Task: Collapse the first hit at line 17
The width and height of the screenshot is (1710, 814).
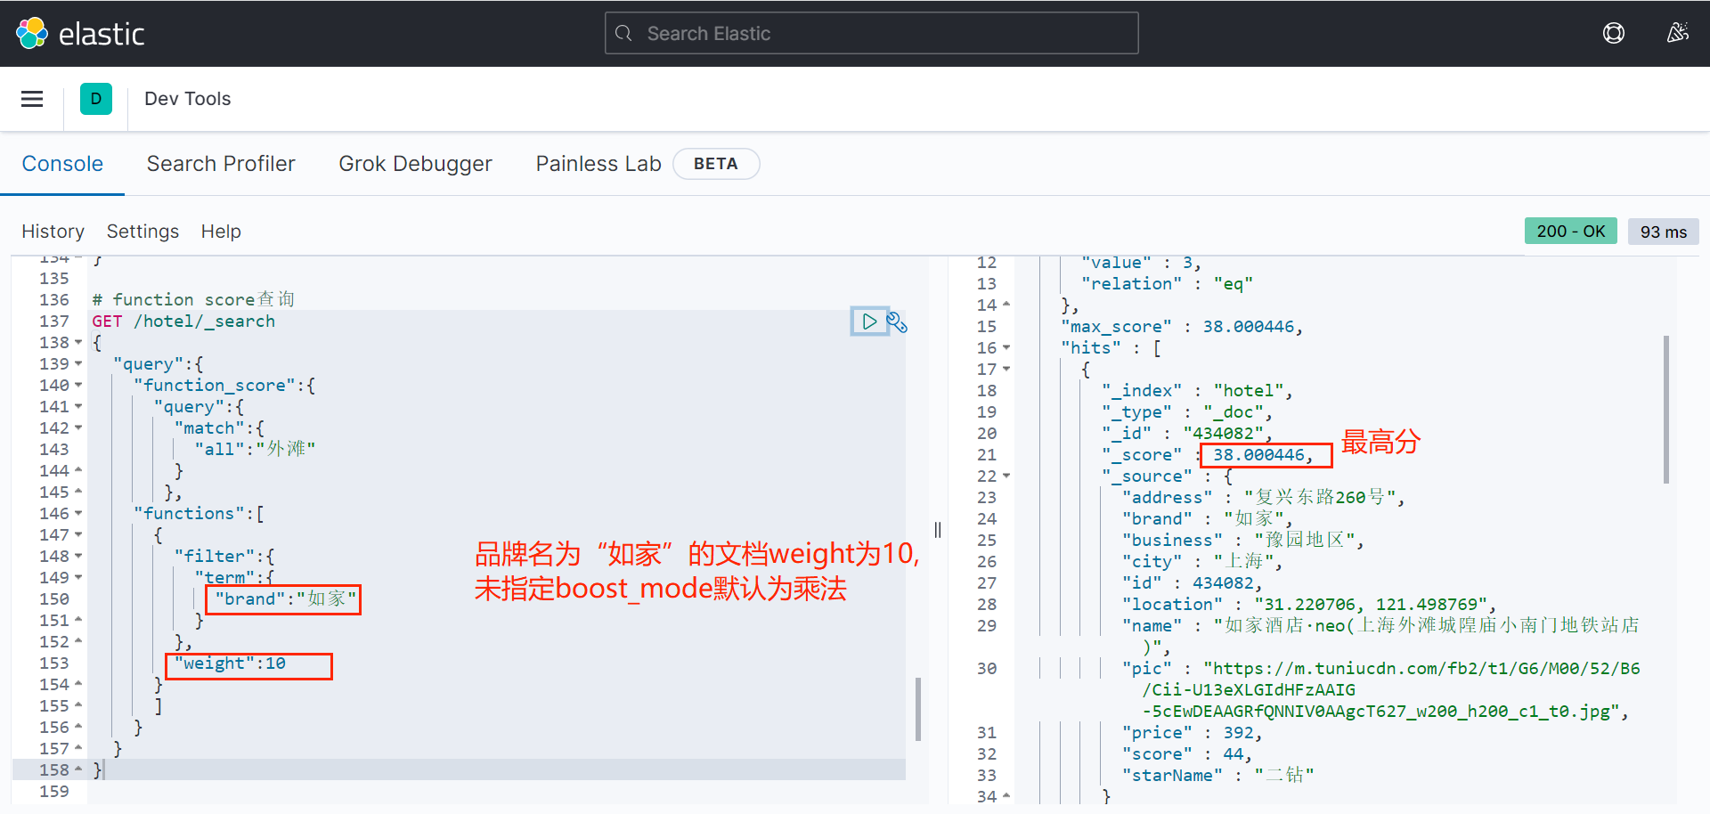Action: [1006, 370]
